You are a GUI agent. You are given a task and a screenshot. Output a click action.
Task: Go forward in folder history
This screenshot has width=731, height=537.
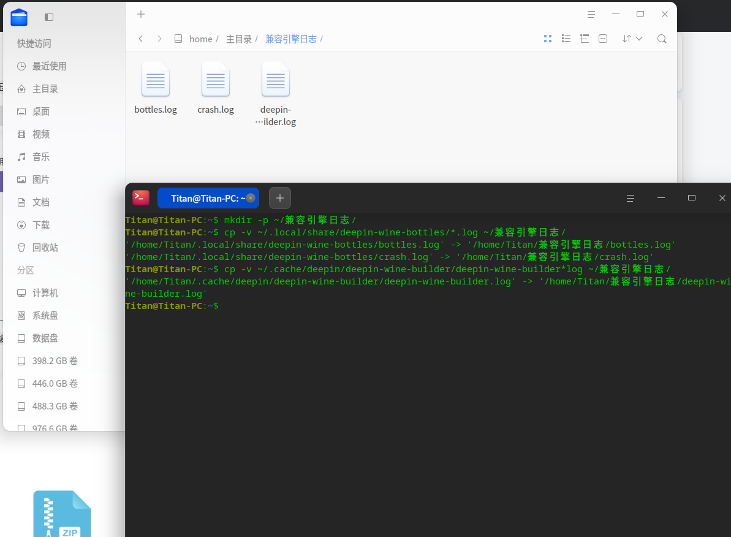[159, 39]
